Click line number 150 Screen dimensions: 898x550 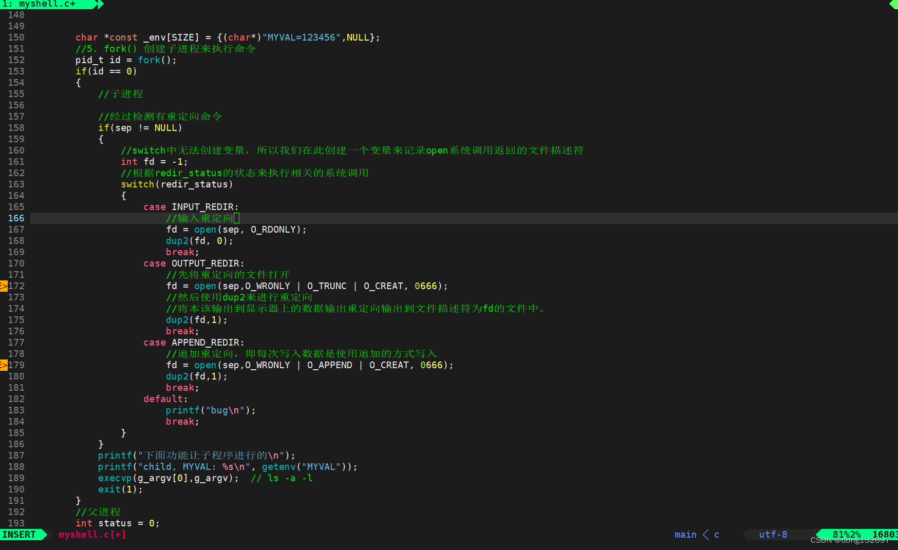pos(16,37)
